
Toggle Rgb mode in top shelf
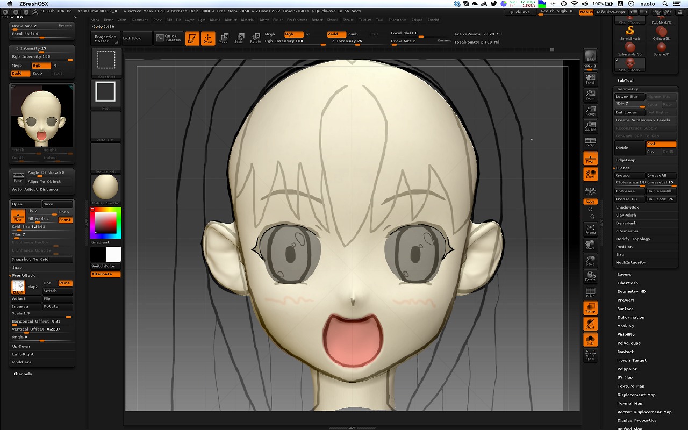(294, 34)
